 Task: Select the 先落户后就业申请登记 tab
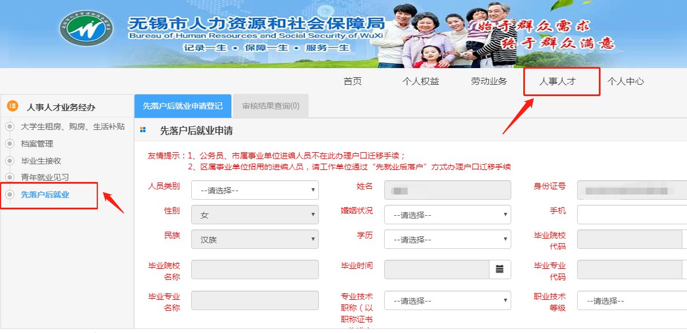point(183,106)
